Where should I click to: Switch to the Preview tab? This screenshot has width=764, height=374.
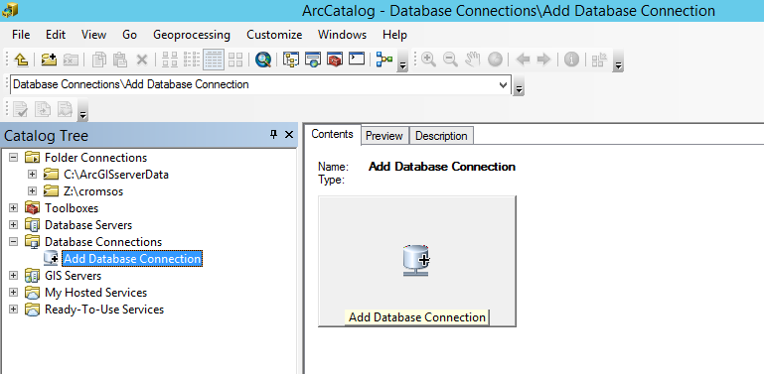(384, 136)
